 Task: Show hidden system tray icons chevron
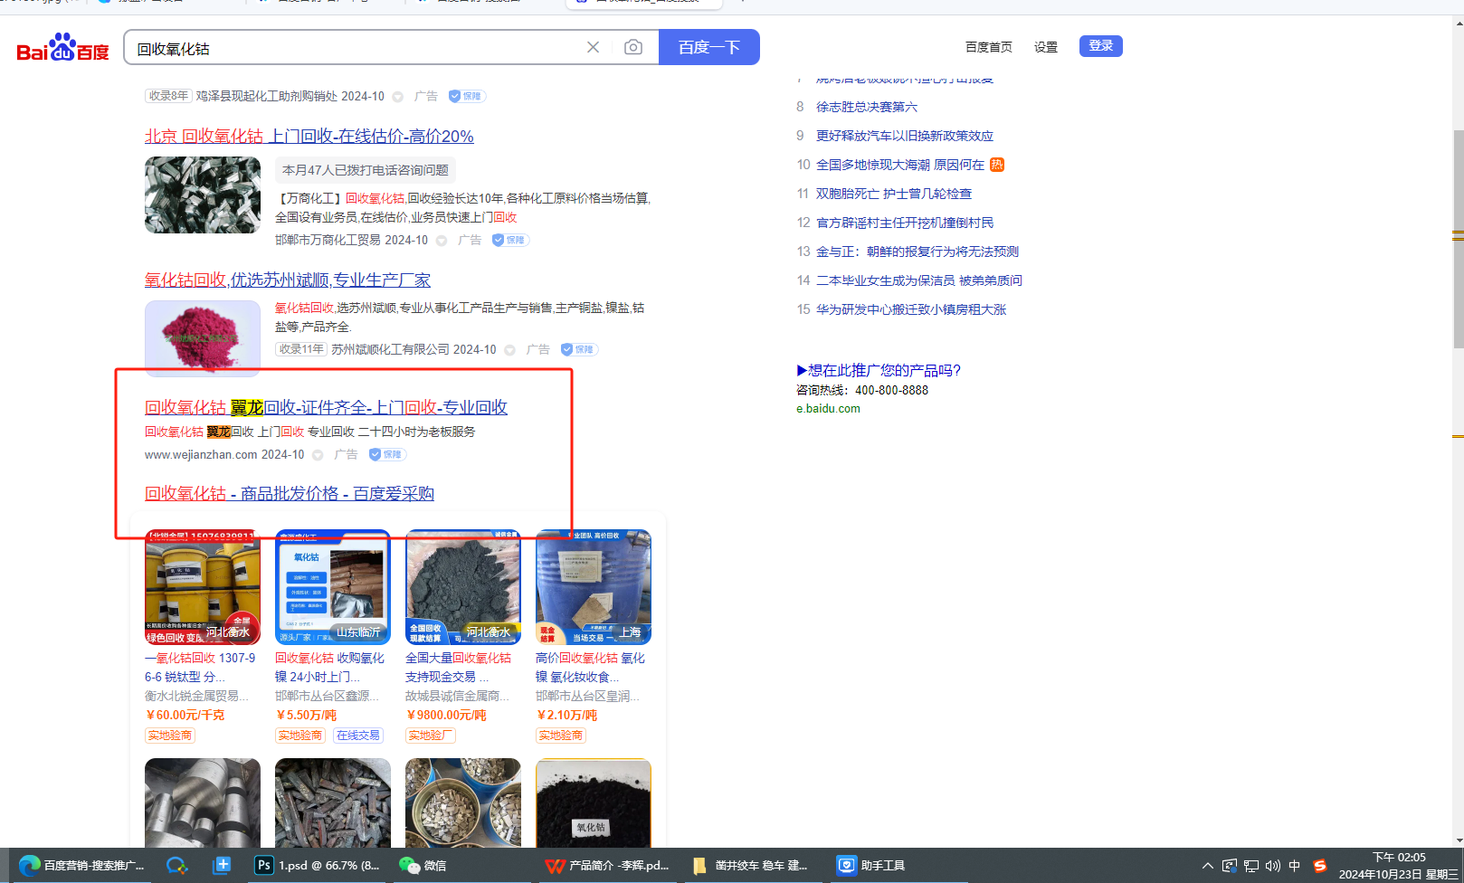click(1208, 866)
